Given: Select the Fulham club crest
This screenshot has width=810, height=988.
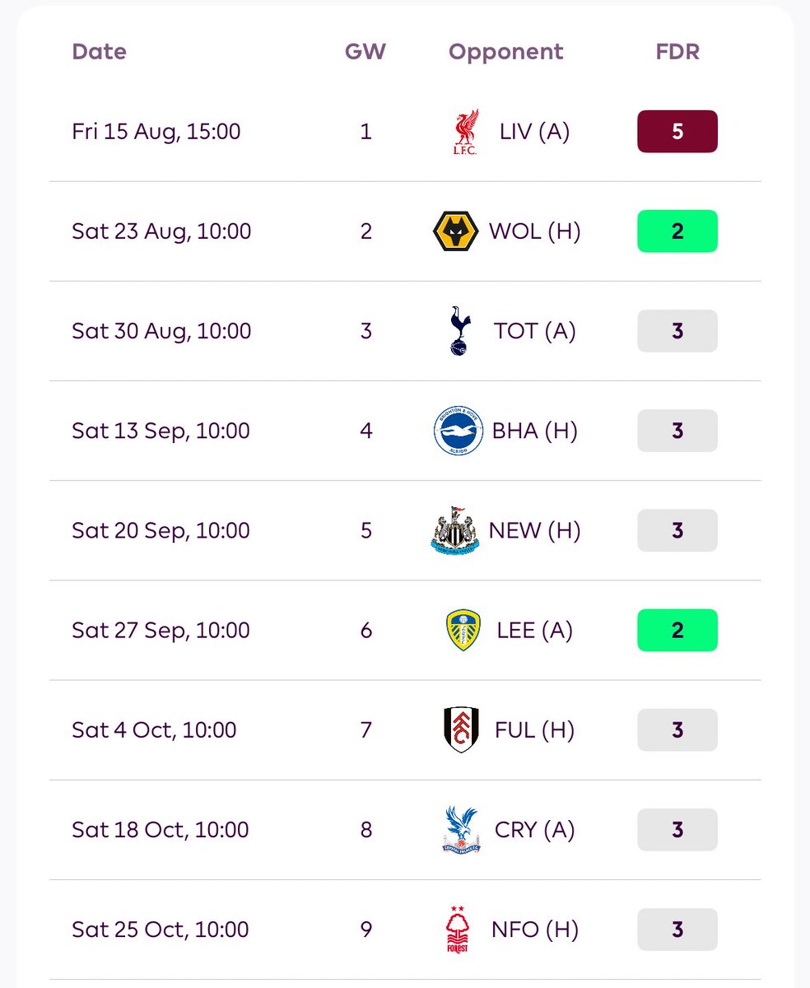Looking at the screenshot, I should coord(460,730).
